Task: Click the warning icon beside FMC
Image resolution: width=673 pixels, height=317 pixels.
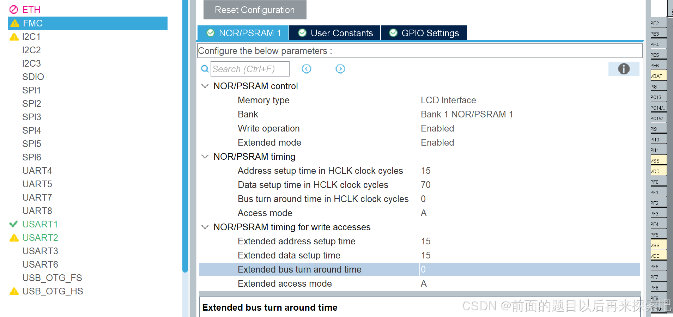Action: point(14,23)
